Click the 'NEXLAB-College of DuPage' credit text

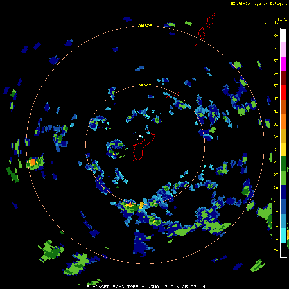tap(256, 4)
